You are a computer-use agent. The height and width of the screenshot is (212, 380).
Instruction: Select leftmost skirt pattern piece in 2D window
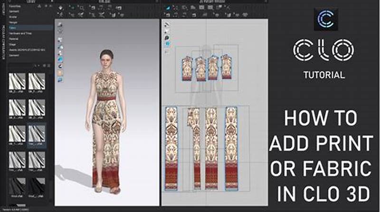click(171, 148)
